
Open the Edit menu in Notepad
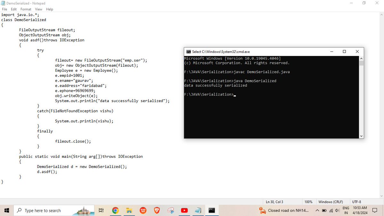tap(14, 9)
